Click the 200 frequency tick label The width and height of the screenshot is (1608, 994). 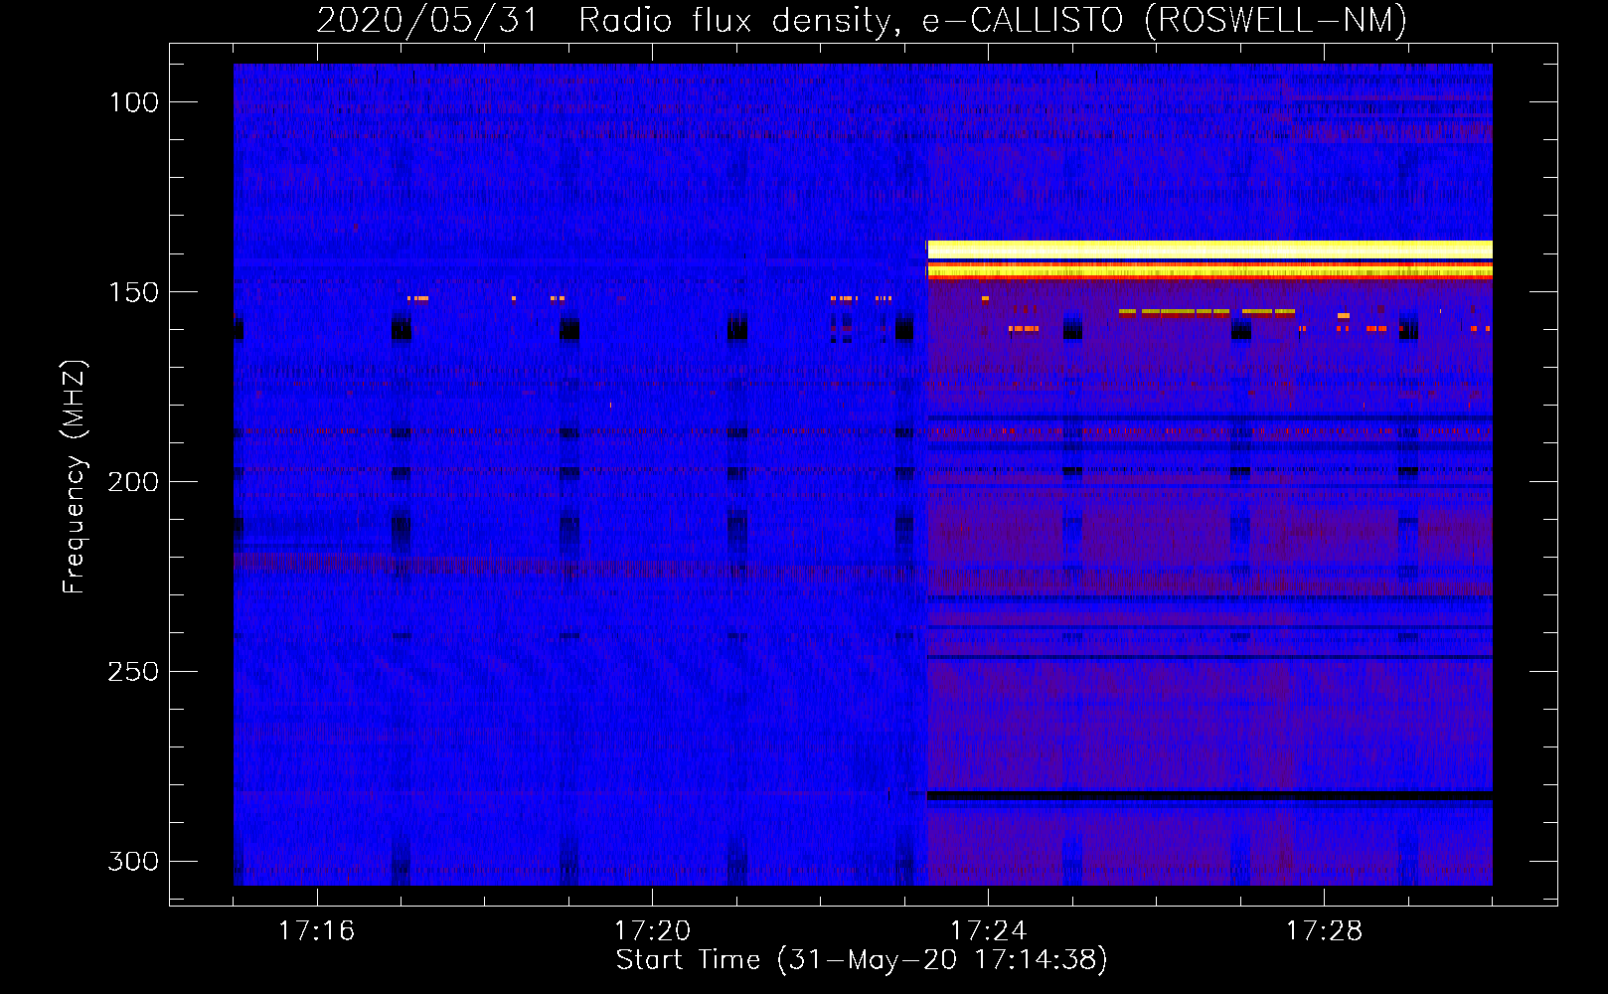click(x=134, y=482)
